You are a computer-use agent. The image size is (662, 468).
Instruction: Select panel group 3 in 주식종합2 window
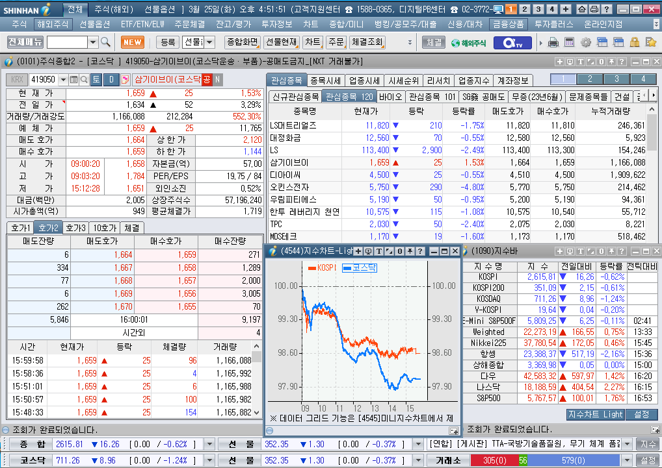tap(616, 79)
